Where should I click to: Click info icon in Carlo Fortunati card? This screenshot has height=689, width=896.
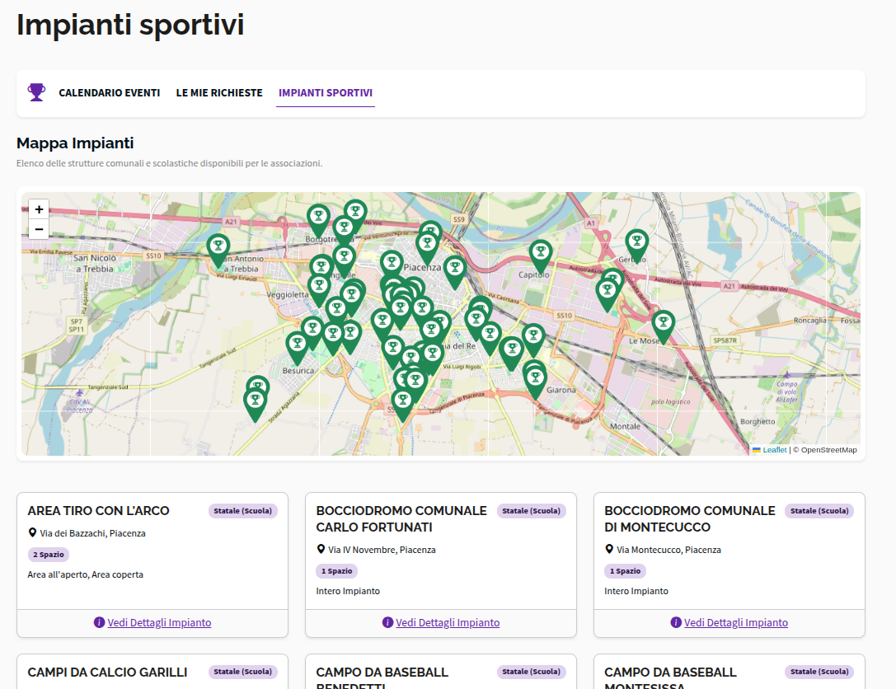(x=387, y=622)
